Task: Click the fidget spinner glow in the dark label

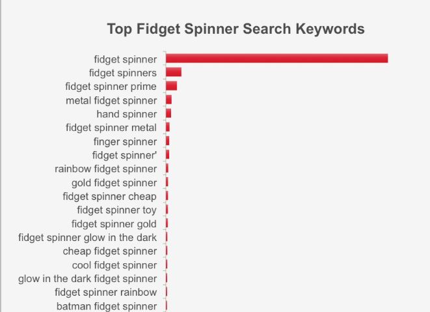Action: click(87, 238)
